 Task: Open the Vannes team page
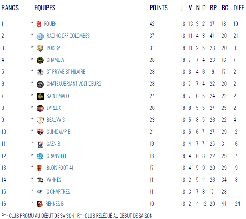coord(54,180)
